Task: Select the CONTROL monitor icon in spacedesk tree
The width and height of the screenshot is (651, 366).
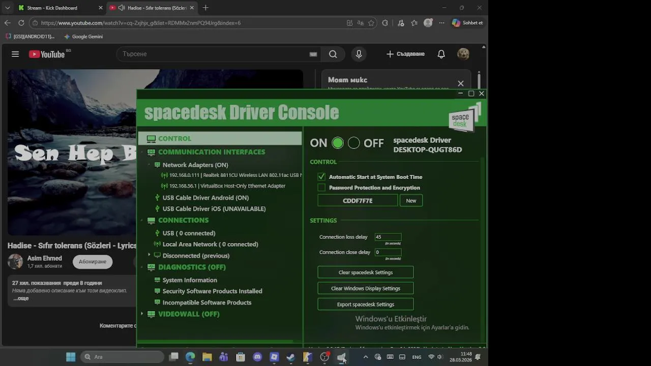Action: tap(151, 139)
